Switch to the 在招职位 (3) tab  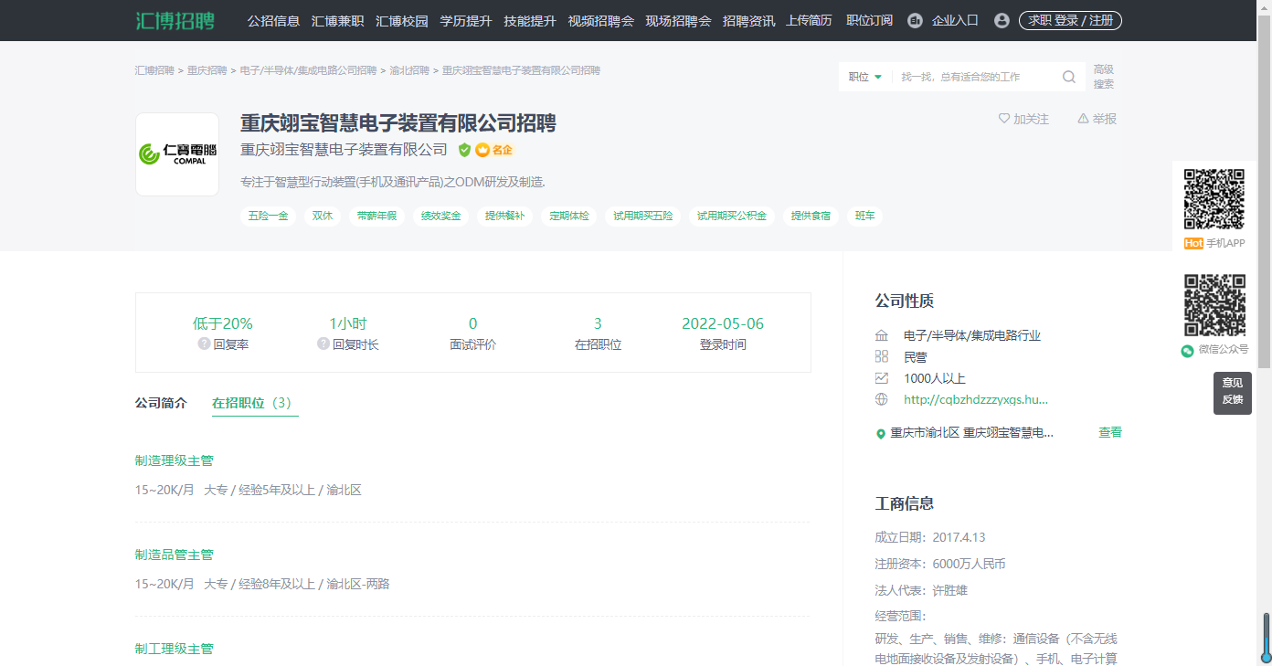coord(255,403)
